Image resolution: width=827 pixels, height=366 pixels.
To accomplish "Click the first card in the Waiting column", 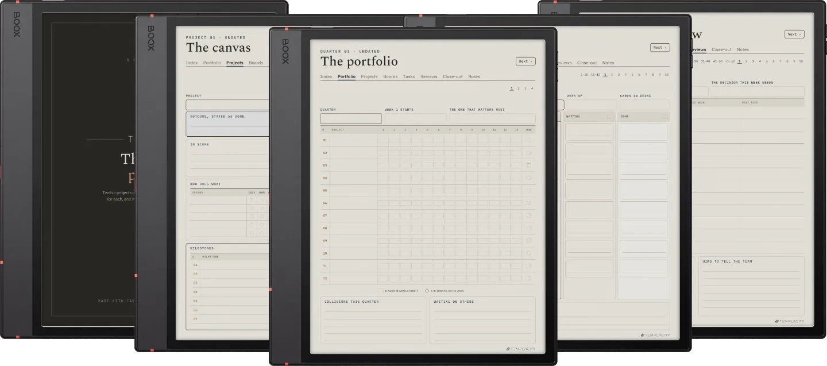I will pyautogui.click(x=590, y=132).
